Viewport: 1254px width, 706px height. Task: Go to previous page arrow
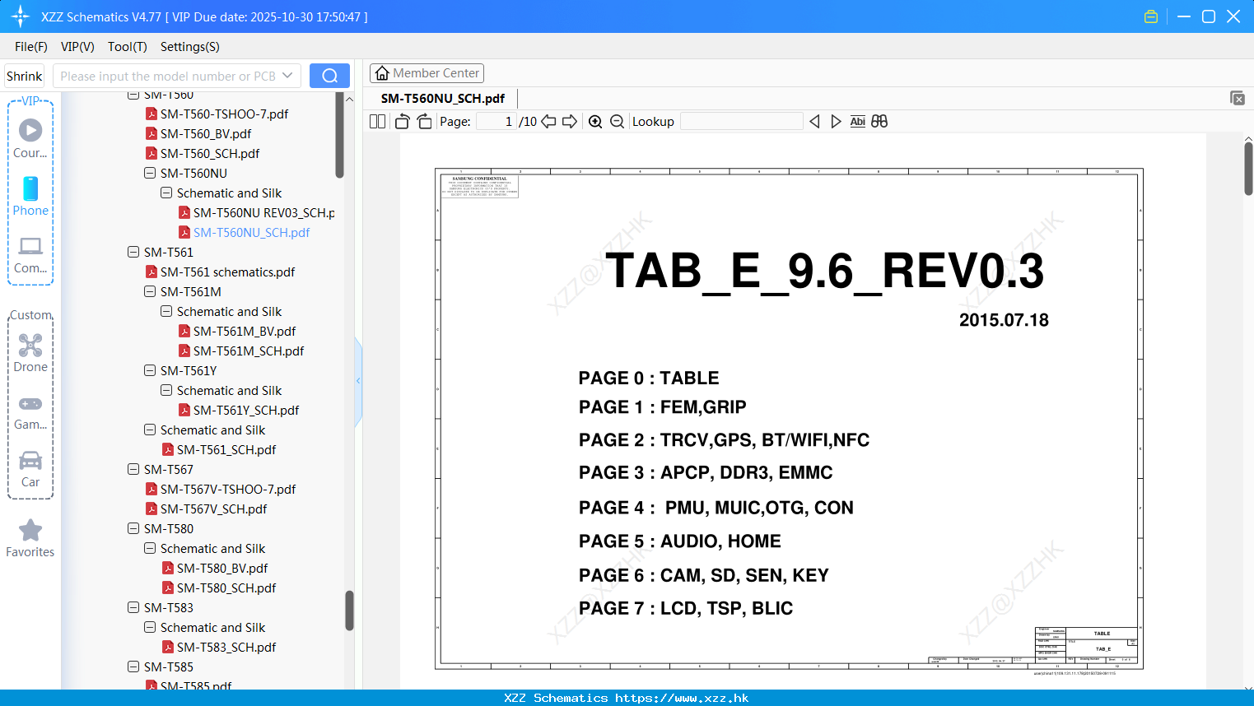(x=548, y=121)
